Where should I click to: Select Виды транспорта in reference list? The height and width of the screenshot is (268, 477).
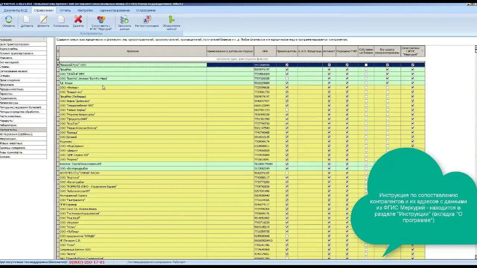23,152
